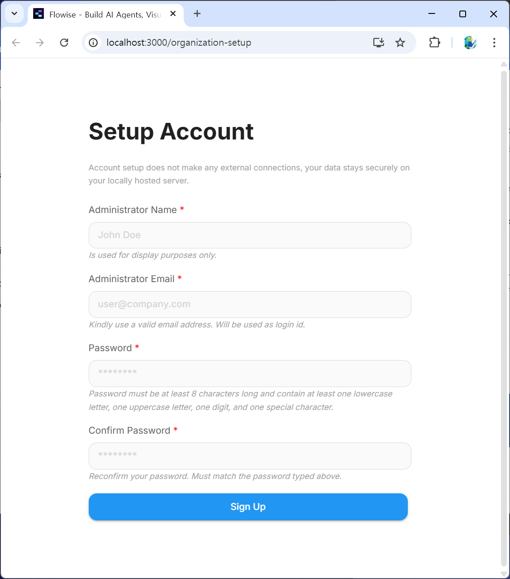The height and width of the screenshot is (579, 510).
Task: Click the browser reload page icon
Action: (x=64, y=43)
